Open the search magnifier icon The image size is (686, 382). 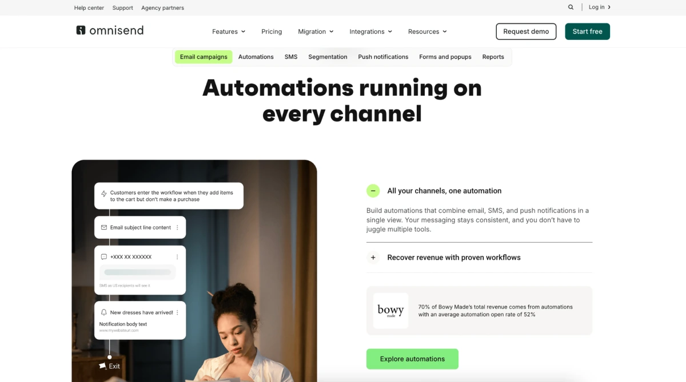571,7
